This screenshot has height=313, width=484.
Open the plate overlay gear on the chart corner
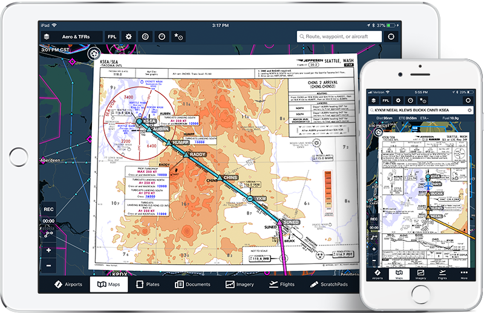pos(94,53)
